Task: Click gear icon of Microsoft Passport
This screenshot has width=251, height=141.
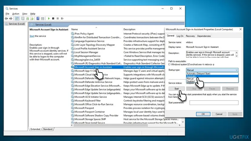Action: (72, 108)
